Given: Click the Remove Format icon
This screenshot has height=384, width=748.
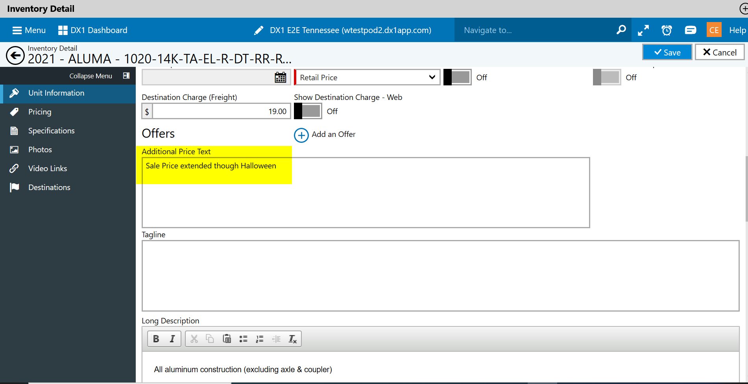Looking at the screenshot, I should [293, 339].
